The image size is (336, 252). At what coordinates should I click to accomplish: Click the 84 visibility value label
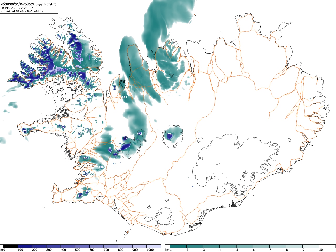click(x=49, y=55)
